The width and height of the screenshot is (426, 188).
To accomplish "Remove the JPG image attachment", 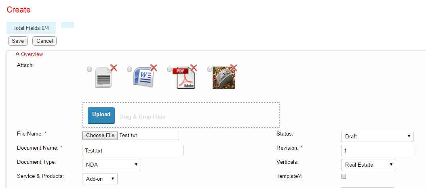I will (233, 68).
